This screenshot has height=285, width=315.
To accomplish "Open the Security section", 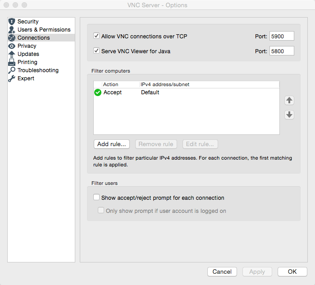I will (x=41, y=22).
